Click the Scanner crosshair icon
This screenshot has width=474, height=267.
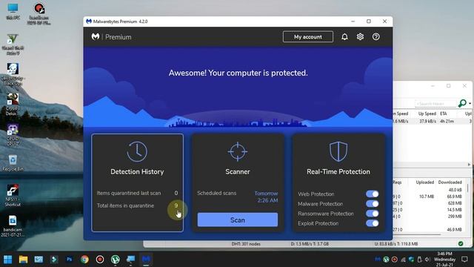(238, 151)
